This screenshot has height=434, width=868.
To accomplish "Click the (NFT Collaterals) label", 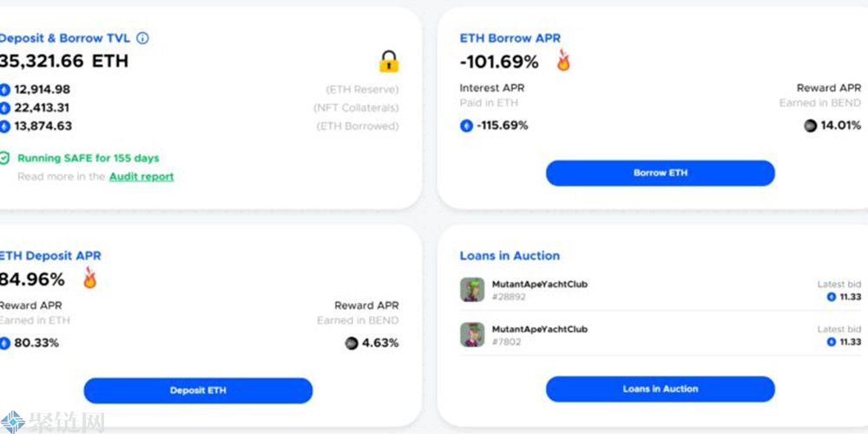I will click(x=356, y=108).
